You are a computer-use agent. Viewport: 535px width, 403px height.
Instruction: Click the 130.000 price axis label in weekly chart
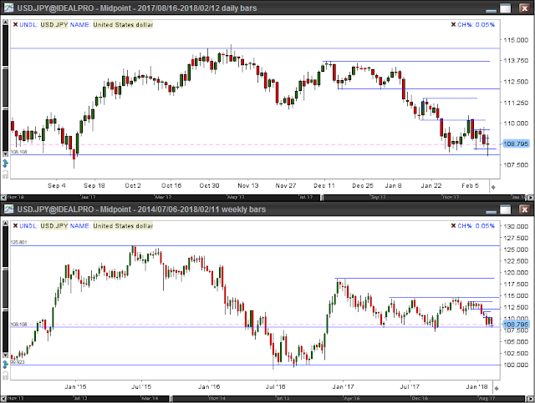click(x=516, y=226)
